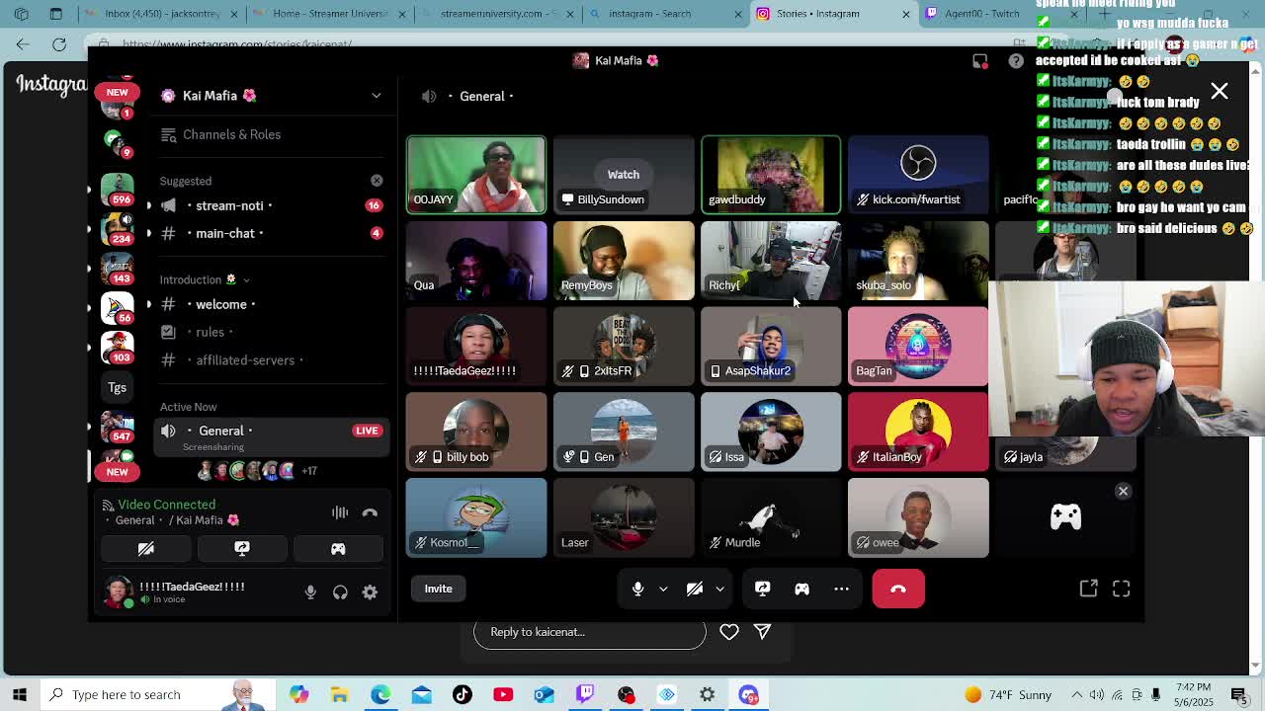Like the story with heart icon

coord(729,632)
